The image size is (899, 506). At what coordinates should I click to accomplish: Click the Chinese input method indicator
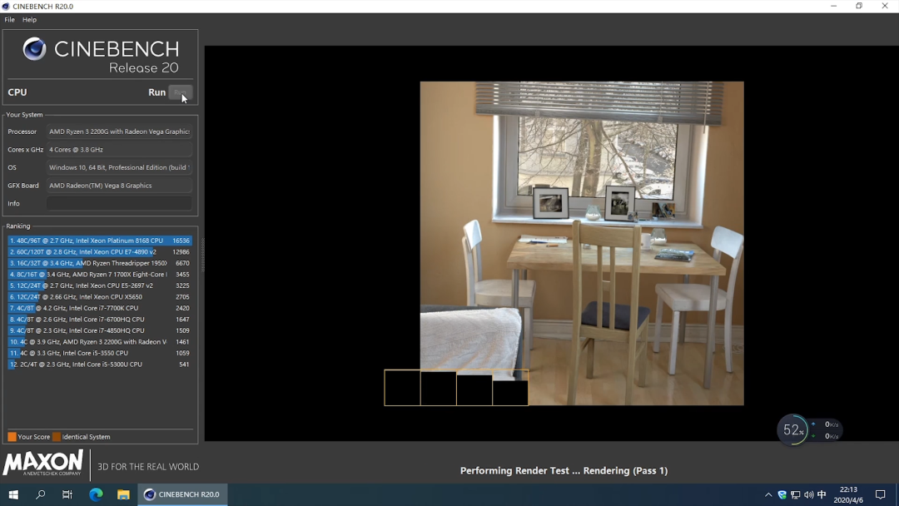822,494
